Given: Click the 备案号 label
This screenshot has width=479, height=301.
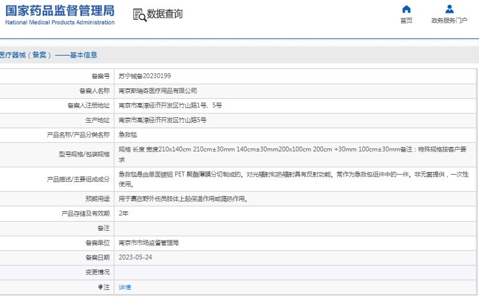Looking at the screenshot, I should (100, 76).
